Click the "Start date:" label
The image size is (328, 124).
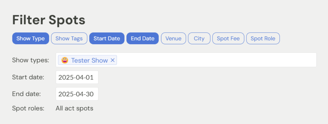tap(28, 77)
